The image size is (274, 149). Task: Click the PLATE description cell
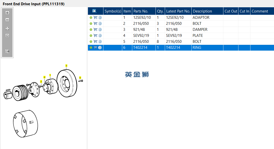(207, 36)
